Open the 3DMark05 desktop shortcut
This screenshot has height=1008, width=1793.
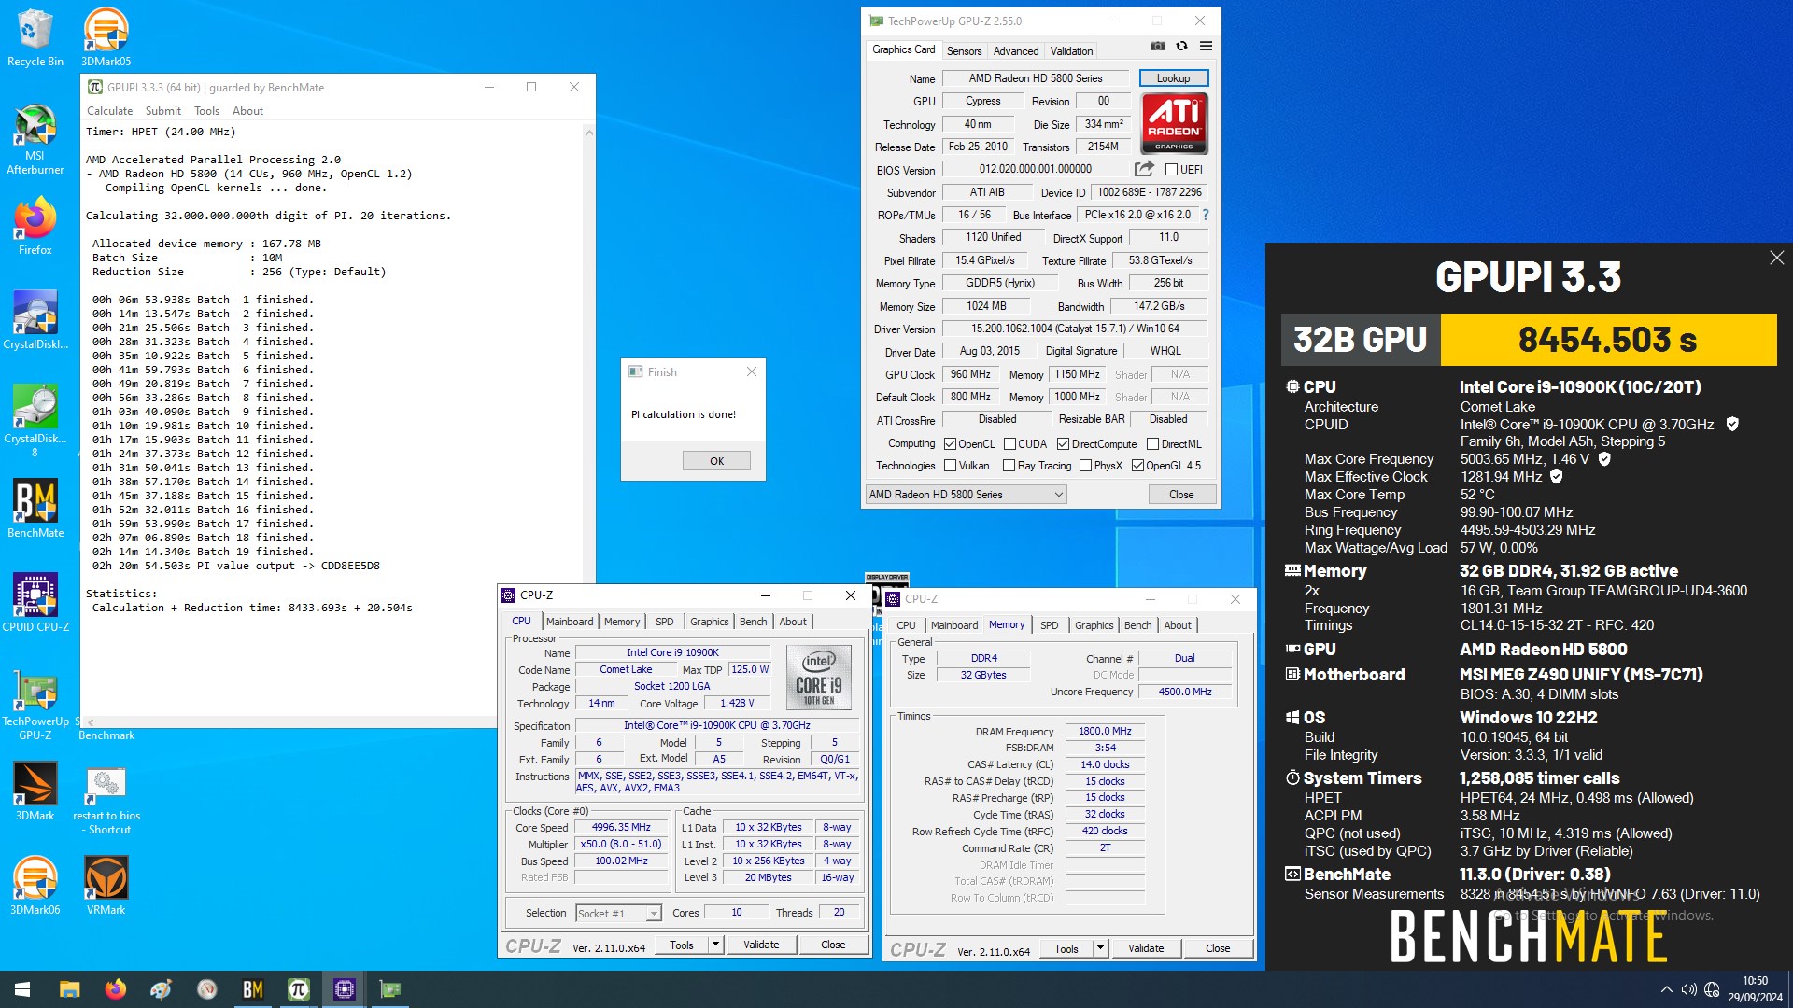click(106, 37)
